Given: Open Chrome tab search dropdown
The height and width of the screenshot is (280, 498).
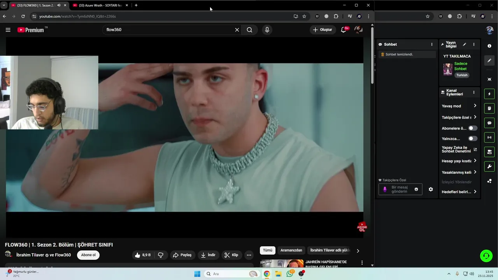Looking at the screenshot, I should coord(4,5).
